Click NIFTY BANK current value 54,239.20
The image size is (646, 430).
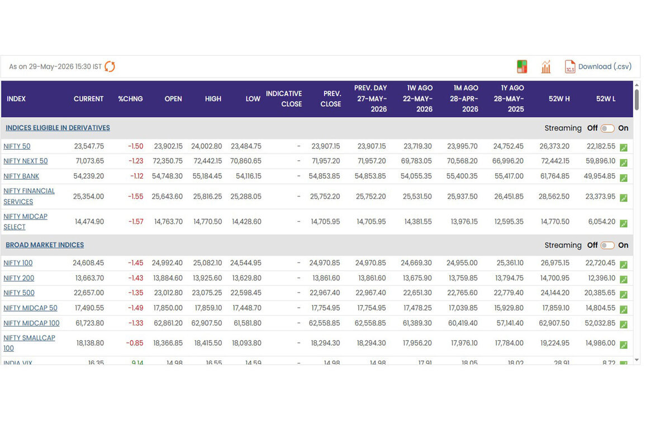(x=89, y=176)
